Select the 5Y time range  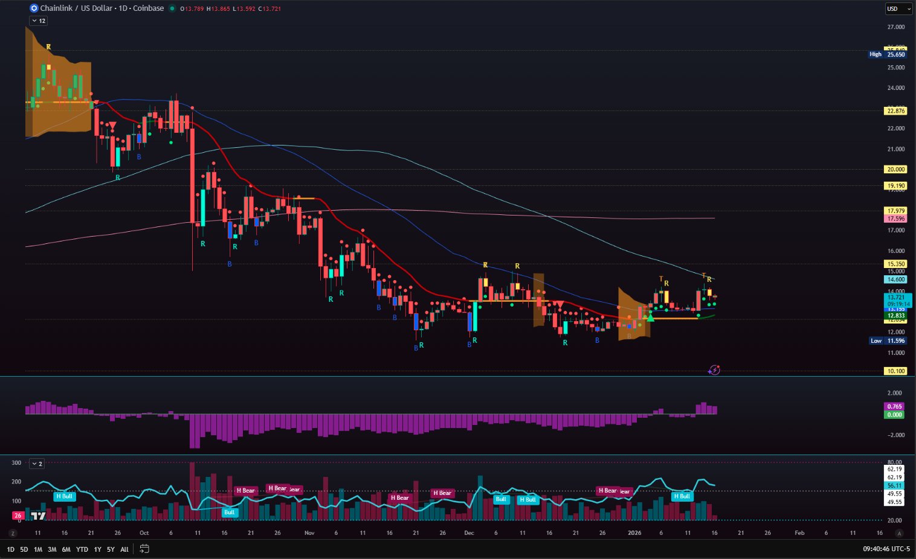(x=111, y=549)
